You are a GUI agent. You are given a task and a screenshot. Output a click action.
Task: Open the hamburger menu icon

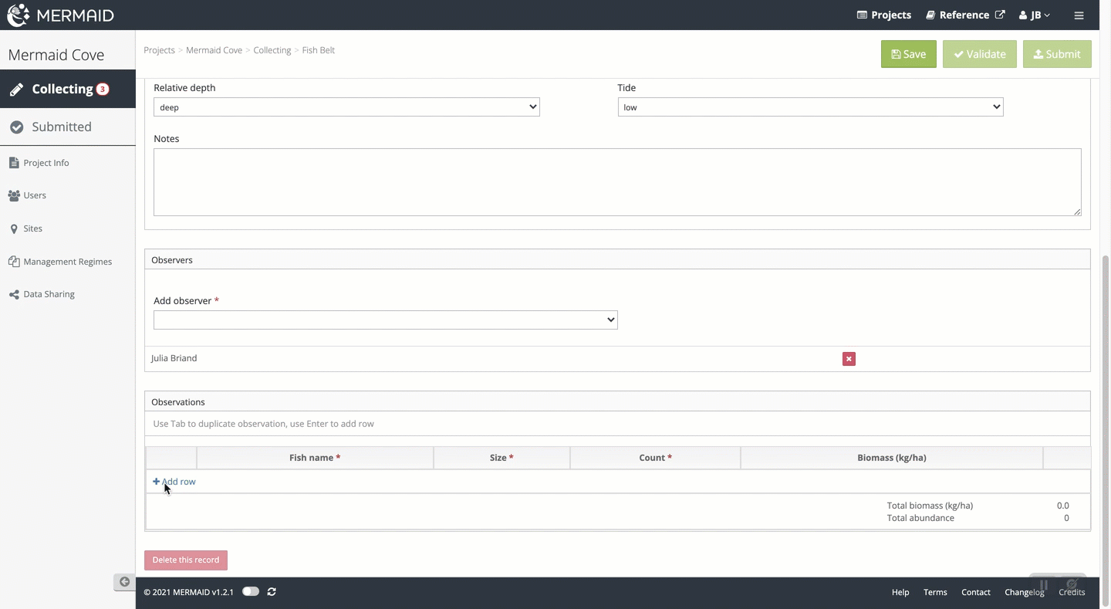(1079, 15)
